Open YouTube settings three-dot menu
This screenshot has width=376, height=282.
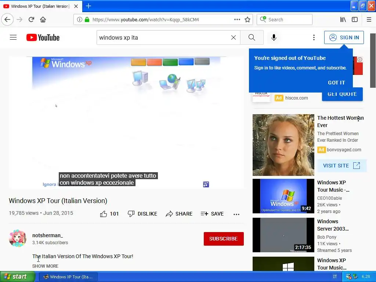click(x=314, y=37)
